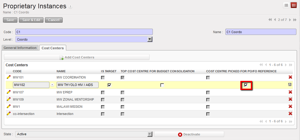This screenshot has height=140, width=300.
Task: Open help icon beside Proprietary Instances
Action: click(x=70, y=7)
